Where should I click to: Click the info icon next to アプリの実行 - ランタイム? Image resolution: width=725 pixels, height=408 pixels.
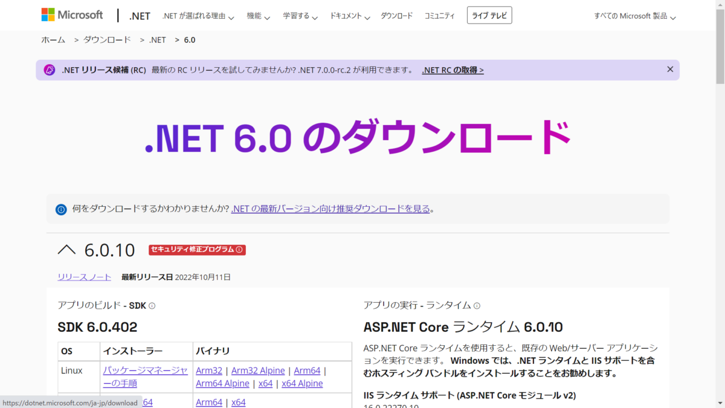(478, 305)
